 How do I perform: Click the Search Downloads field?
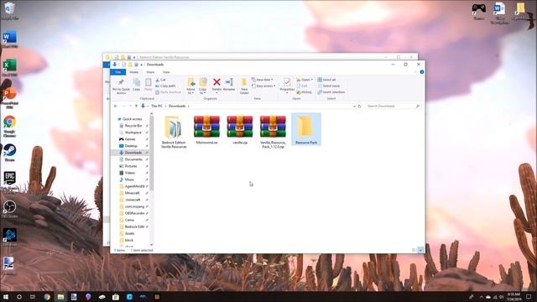[x=393, y=107]
